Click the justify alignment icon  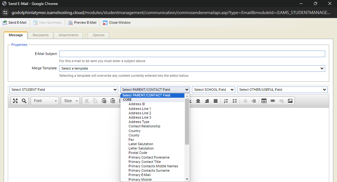[x=215, y=101]
